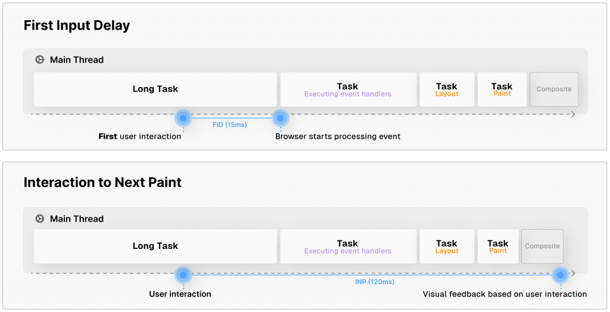The height and width of the screenshot is (312, 610).
Task: Click the gear icon in Interaction to Next Paint panel
Action: (40, 219)
